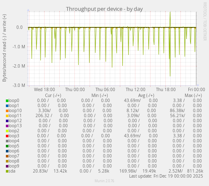The width and height of the screenshot is (209, 186).
Task: Click sda average write value 19.49k
Action: coord(149,171)
